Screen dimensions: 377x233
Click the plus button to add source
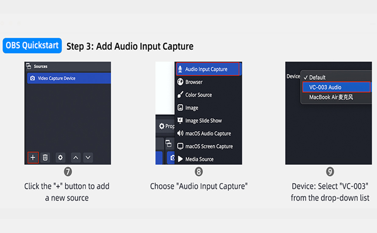click(x=33, y=158)
